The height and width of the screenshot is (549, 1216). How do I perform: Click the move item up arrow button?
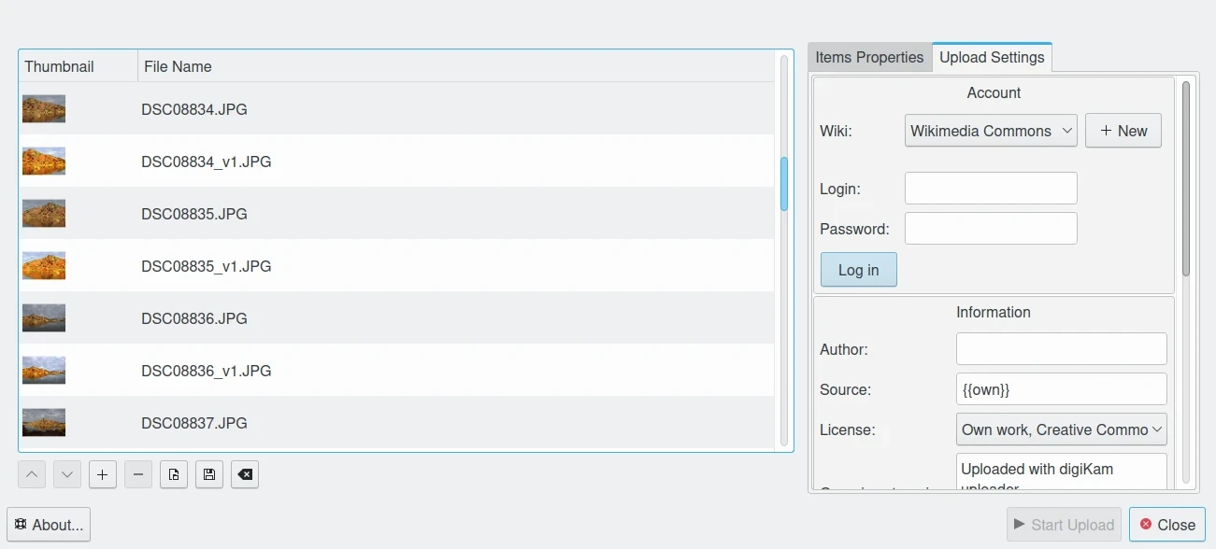32,474
